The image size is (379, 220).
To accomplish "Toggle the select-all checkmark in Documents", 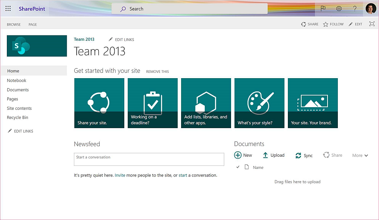I will 238,167.
